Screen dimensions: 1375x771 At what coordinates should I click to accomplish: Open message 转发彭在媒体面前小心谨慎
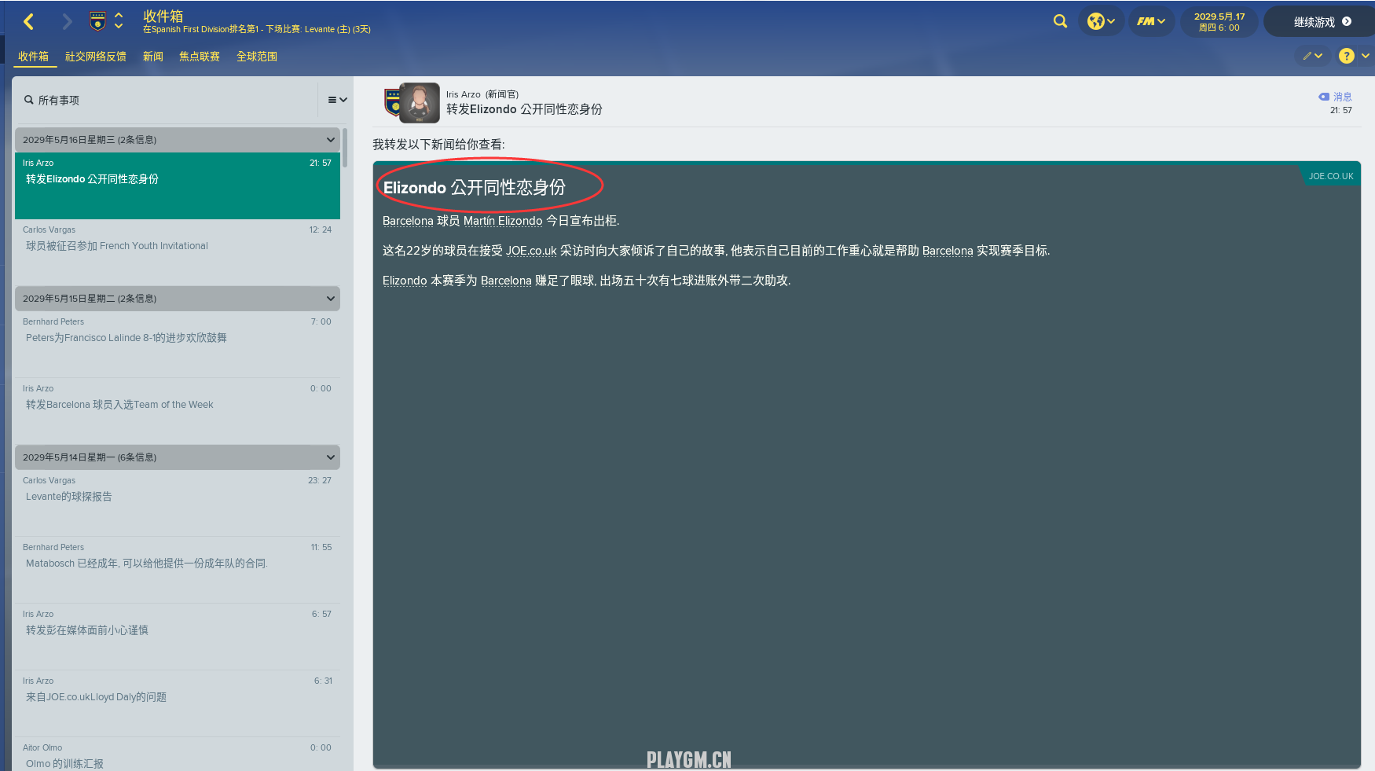(x=178, y=637)
